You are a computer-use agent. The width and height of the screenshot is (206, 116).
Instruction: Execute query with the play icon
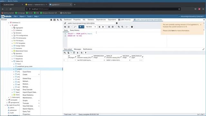tap(103, 27)
